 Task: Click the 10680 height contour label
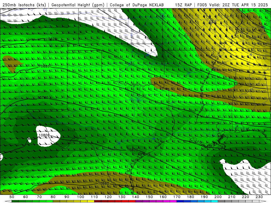pos(44,66)
